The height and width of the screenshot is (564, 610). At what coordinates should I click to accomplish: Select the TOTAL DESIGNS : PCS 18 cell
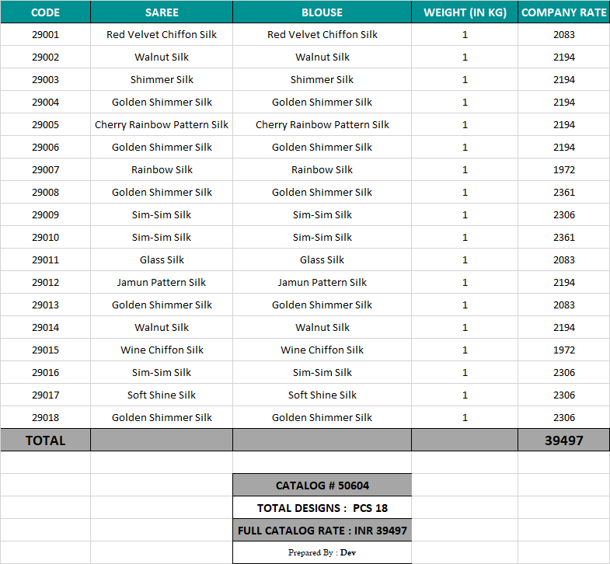coord(322,508)
